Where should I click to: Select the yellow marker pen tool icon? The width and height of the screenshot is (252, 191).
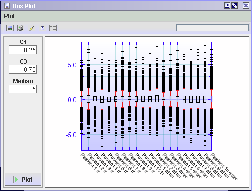pyautogui.click(x=31, y=28)
